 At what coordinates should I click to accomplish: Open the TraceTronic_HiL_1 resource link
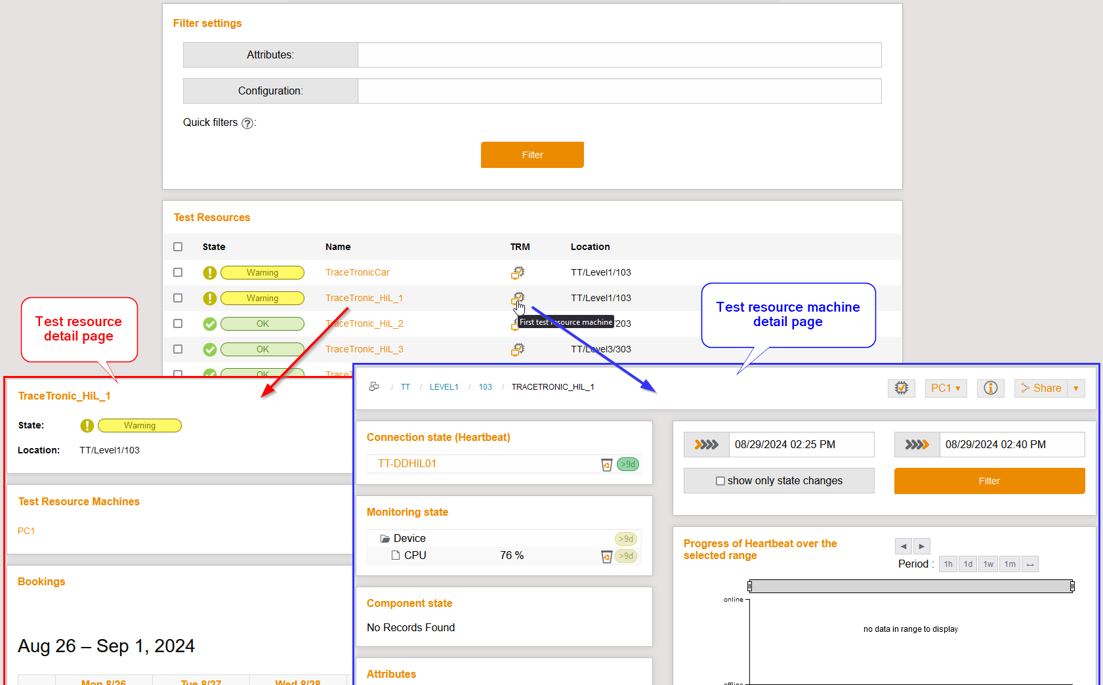364,298
